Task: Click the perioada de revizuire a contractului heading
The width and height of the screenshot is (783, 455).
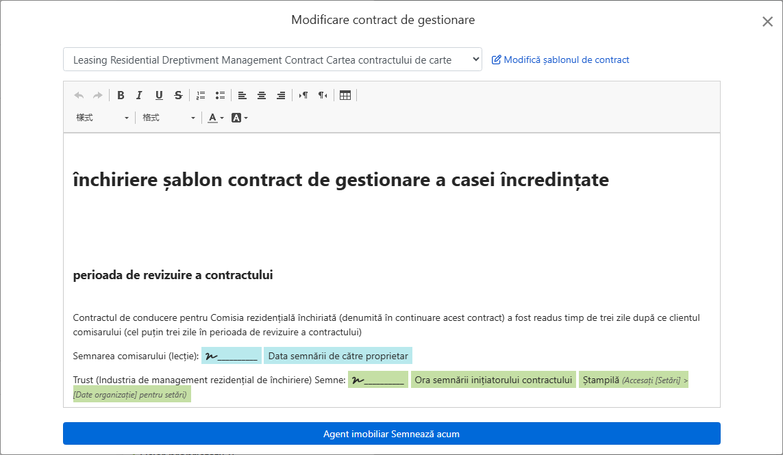Action: pyautogui.click(x=173, y=275)
